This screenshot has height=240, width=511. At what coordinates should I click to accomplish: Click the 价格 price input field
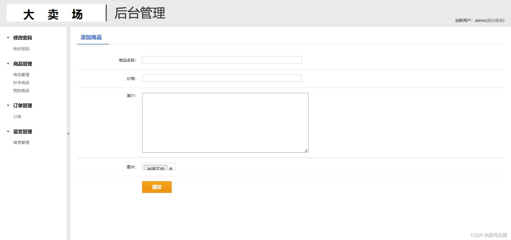click(x=221, y=78)
